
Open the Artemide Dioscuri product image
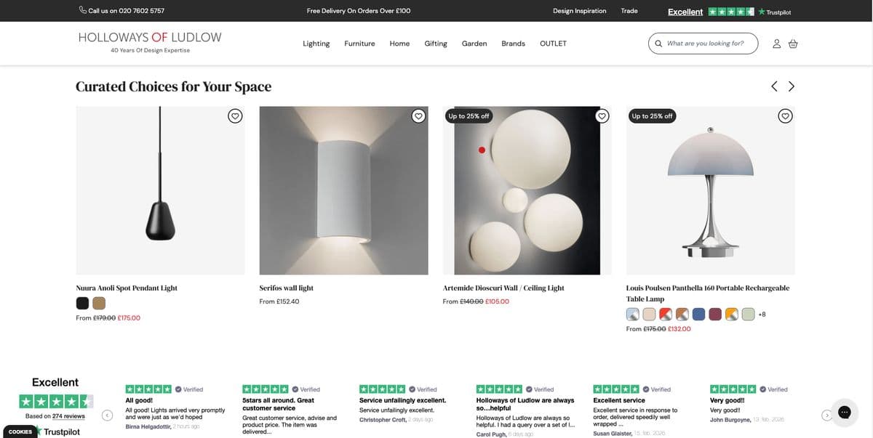pyautogui.click(x=527, y=190)
